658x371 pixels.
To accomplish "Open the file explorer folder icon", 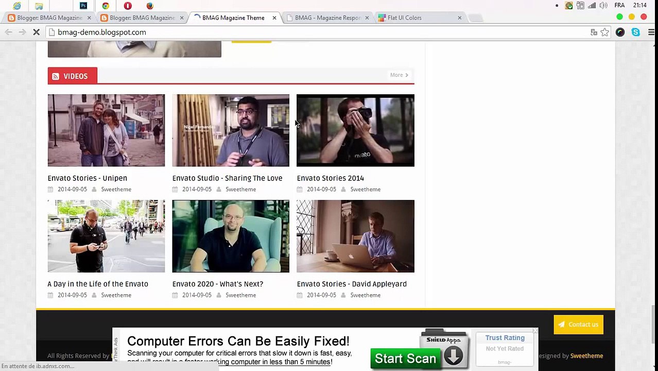I will (x=39, y=6).
